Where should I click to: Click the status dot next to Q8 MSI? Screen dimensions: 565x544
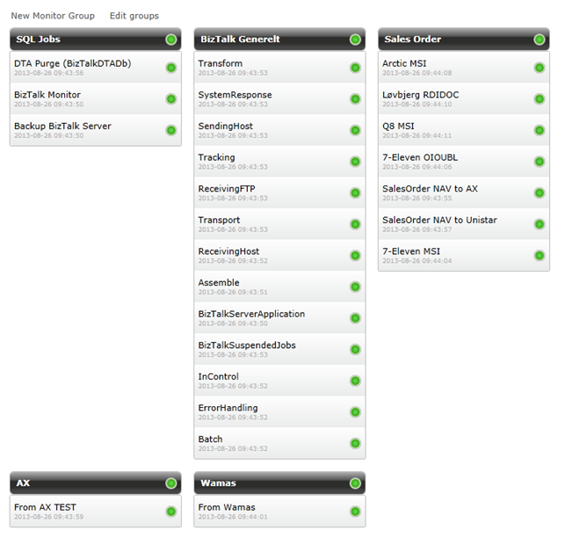click(540, 130)
